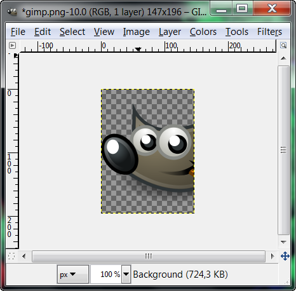This screenshot has height=291, width=296.
Task: Open the Edit menu
Action: coord(43,32)
